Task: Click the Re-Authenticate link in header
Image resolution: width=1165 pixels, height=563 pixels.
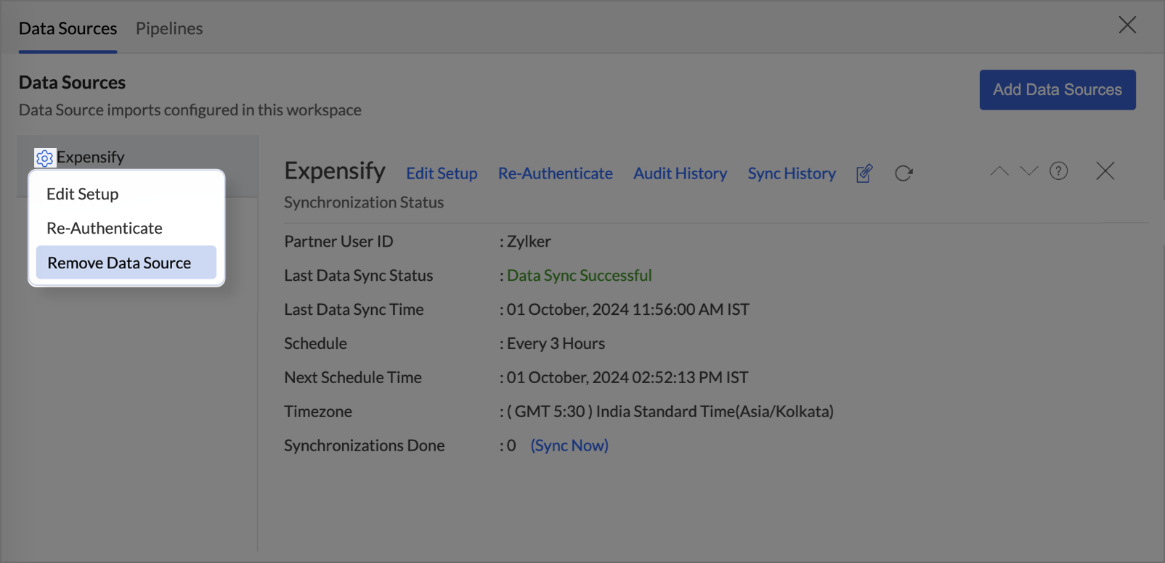Action: point(555,173)
